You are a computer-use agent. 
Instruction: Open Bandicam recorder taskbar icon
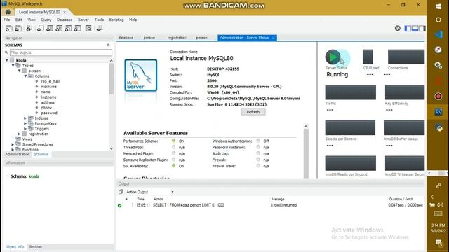(x=438, y=97)
